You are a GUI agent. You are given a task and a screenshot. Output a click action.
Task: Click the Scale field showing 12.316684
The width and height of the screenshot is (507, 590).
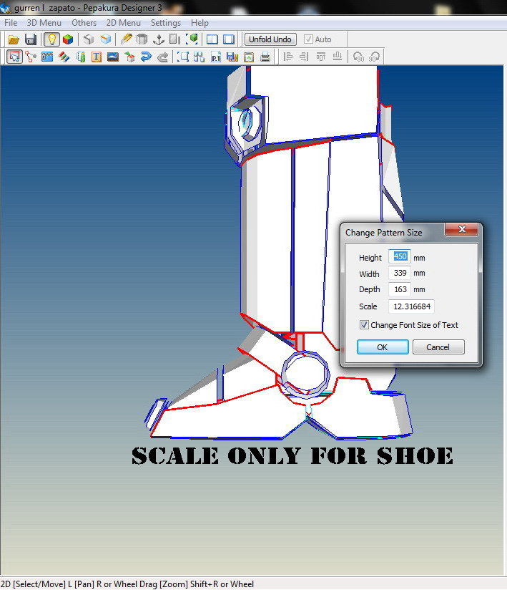[x=411, y=306]
